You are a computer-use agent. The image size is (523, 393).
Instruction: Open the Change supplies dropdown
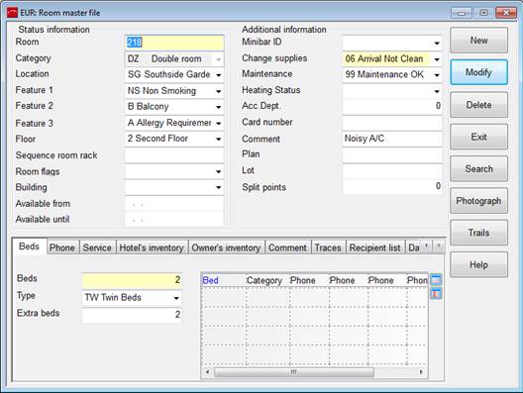(x=437, y=59)
